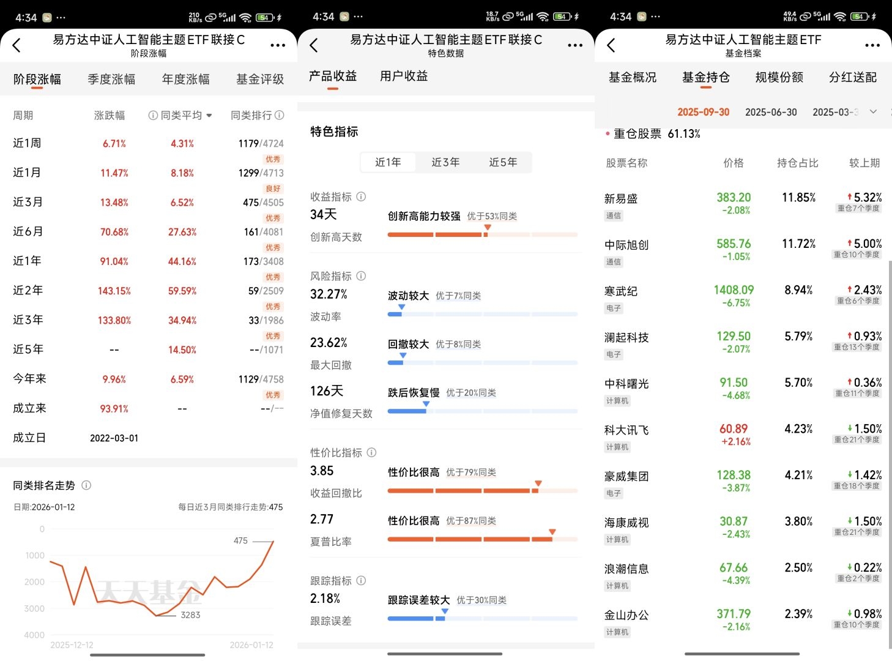Select report date 2025-06-30
Screen dimensions: 892x661
pos(771,112)
